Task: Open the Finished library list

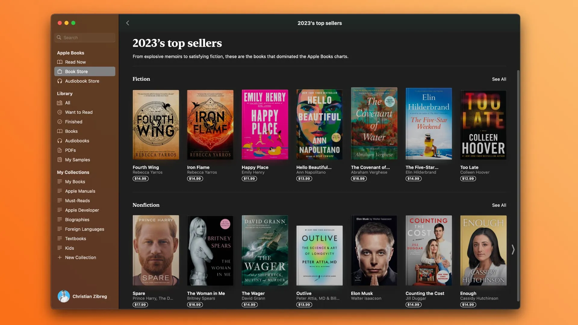Action: 85,122
